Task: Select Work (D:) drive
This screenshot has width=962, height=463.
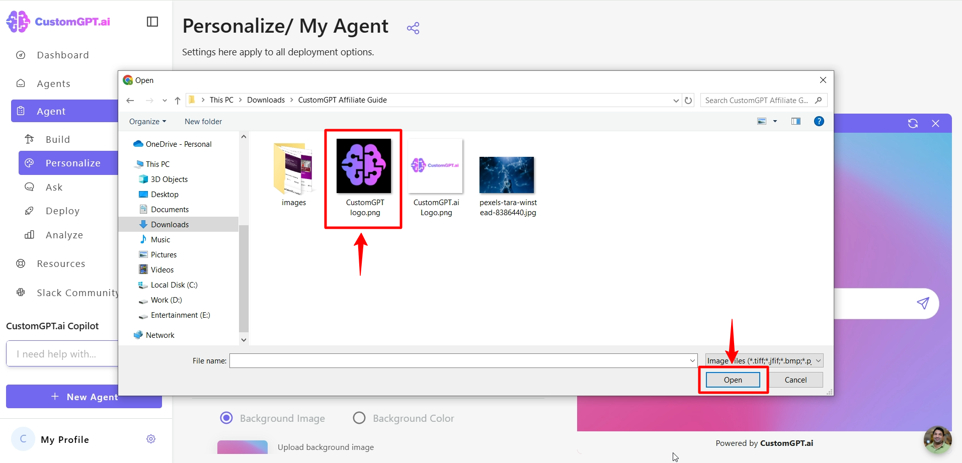Action: pyautogui.click(x=161, y=300)
